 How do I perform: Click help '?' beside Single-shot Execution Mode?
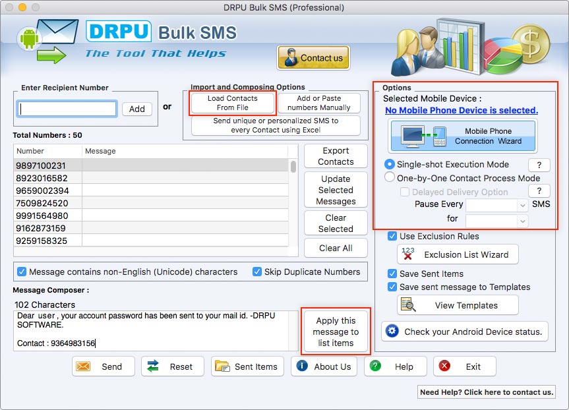(539, 165)
